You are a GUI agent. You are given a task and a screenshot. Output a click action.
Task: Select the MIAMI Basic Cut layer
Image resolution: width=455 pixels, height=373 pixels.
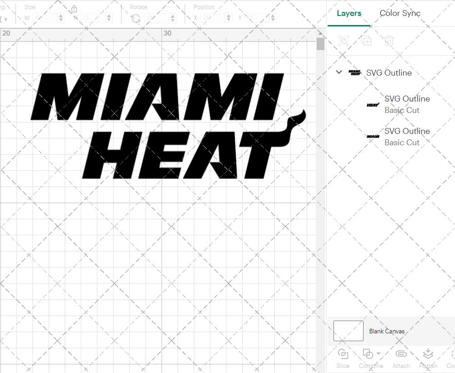point(407,137)
